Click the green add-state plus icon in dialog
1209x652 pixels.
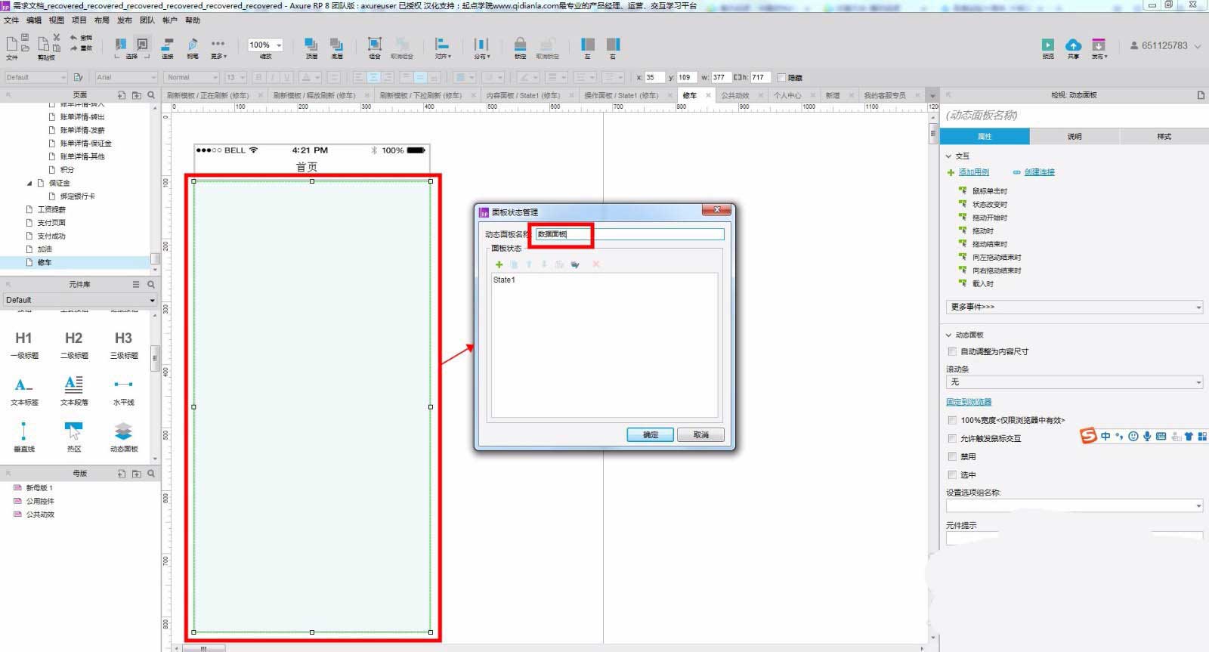499,264
